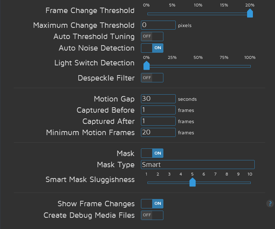The image size is (275, 229).
Task: Open the Mask Type dropdown
Action: coord(197,165)
